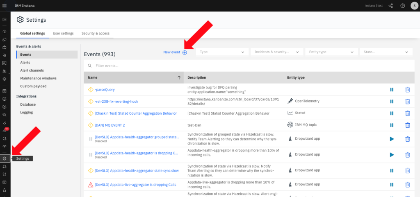This screenshot has width=420, height=197.
Task: Create a New event
Action: pyautogui.click(x=175, y=52)
